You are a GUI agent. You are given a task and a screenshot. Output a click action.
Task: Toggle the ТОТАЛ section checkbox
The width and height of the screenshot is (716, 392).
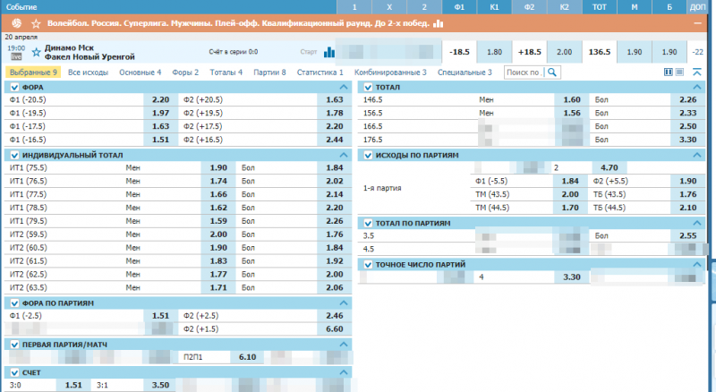click(367, 87)
